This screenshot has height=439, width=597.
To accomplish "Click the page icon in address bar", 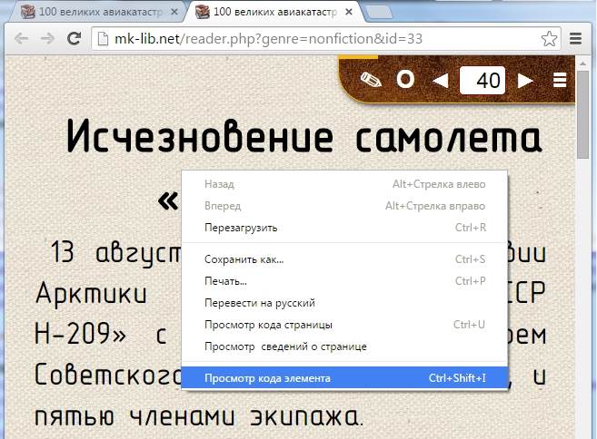I will (x=104, y=39).
